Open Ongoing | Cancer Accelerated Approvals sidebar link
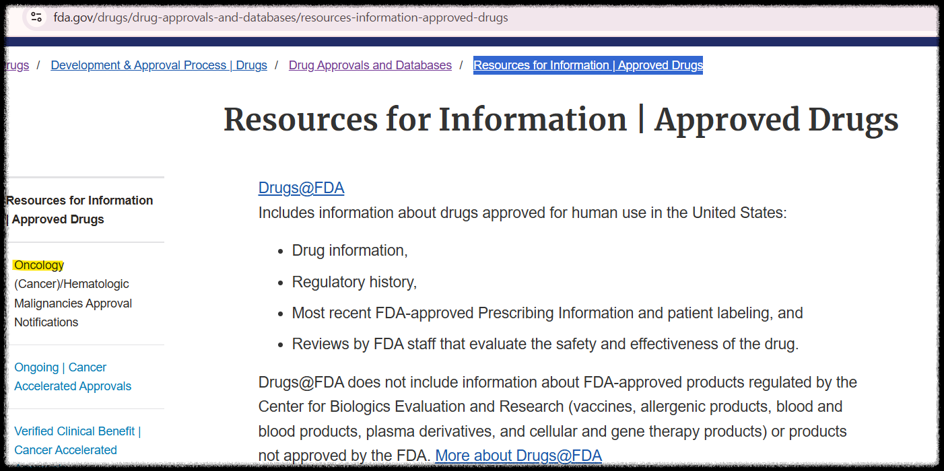This screenshot has height=471, width=944. point(73,377)
